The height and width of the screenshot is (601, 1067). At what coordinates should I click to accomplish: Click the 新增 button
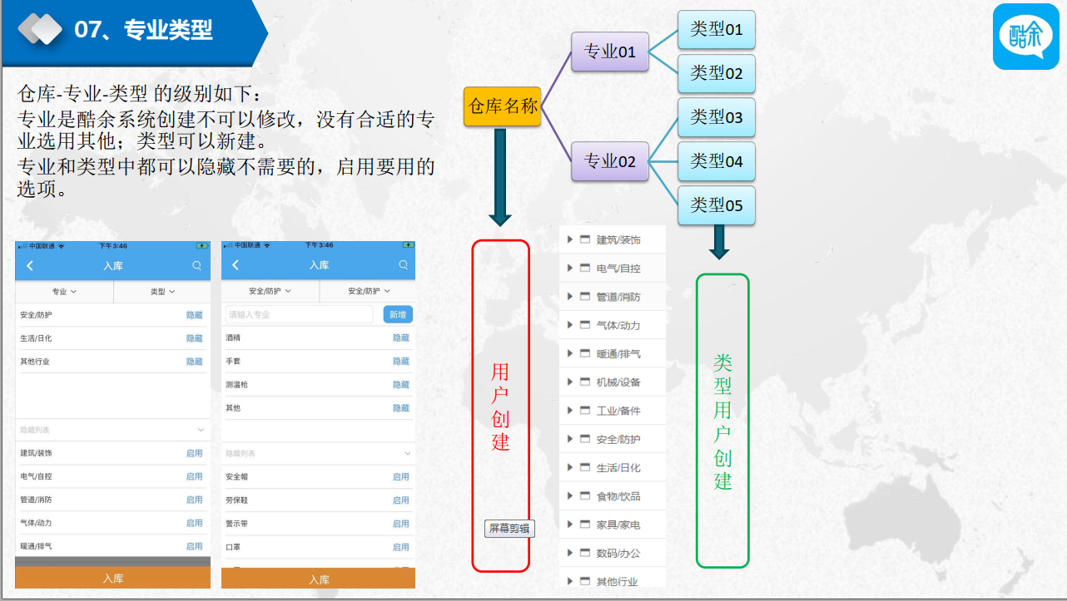tap(398, 314)
